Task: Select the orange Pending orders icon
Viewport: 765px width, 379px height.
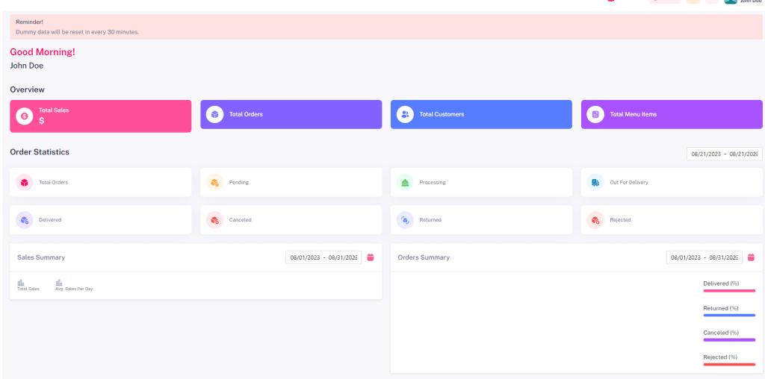Action: 214,183
